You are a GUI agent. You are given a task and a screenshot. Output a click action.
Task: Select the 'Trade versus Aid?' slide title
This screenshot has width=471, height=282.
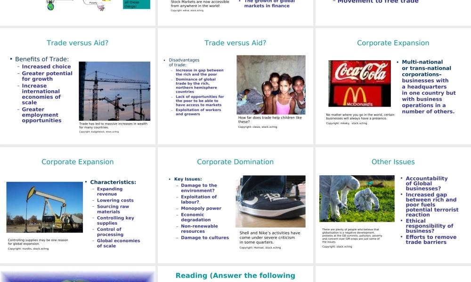click(x=77, y=43)
